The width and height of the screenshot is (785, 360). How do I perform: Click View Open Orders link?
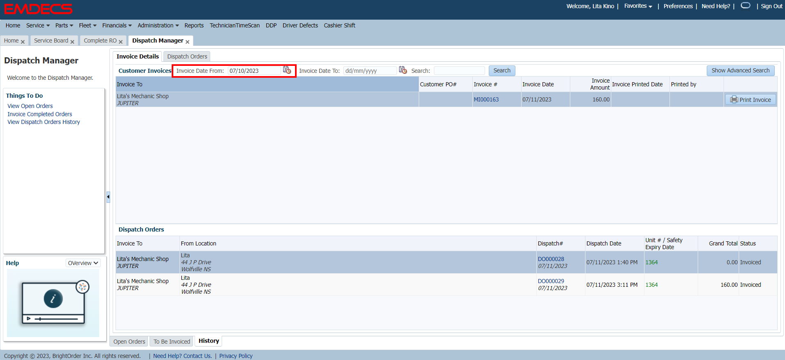pyautogui.click(x=30, y=106)
